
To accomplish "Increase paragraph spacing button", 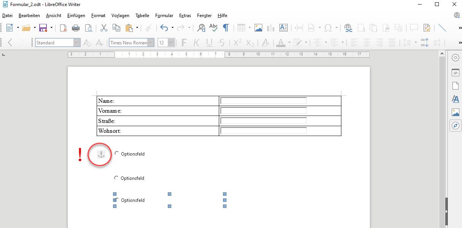I will [x=425, y=43].
